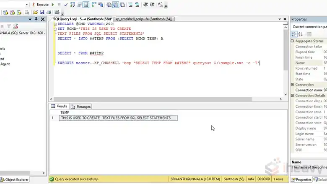Screen dimensions: 327x184
Task: Open the standard toolbar overflow options
Action: coord(62,14)
